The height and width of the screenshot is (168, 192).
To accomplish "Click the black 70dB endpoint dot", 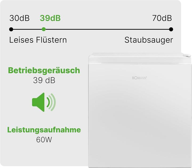I will 171,29.
